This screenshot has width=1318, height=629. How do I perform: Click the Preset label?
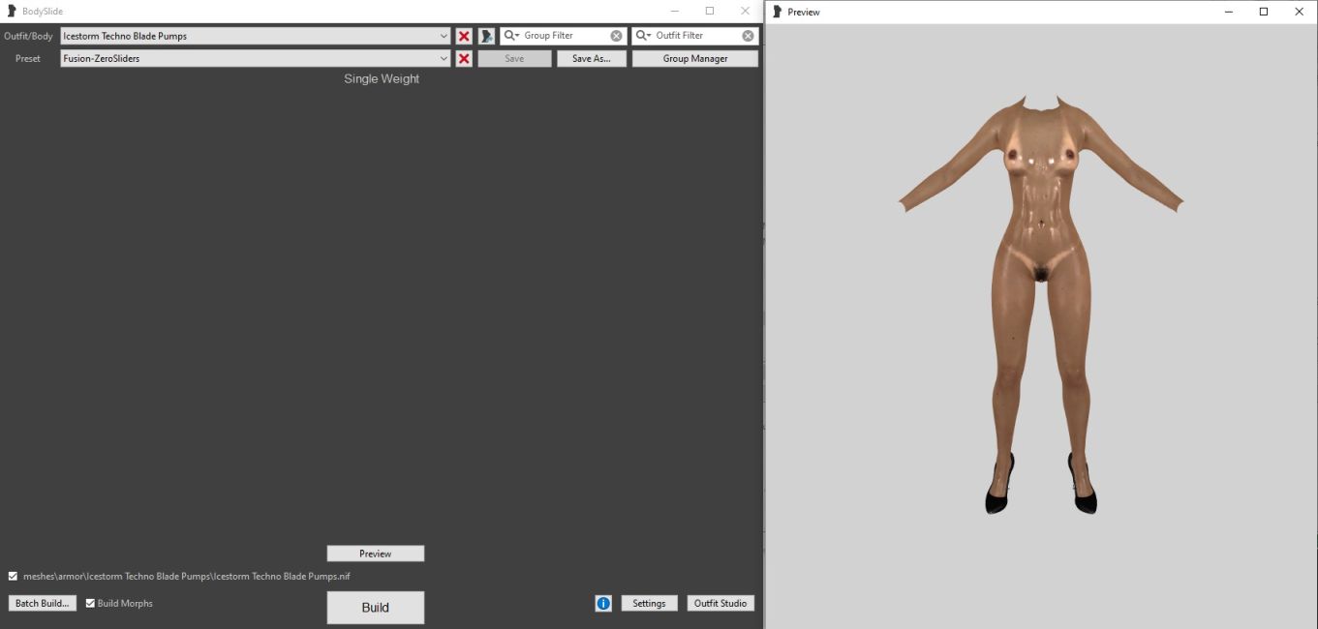(28, 59)
